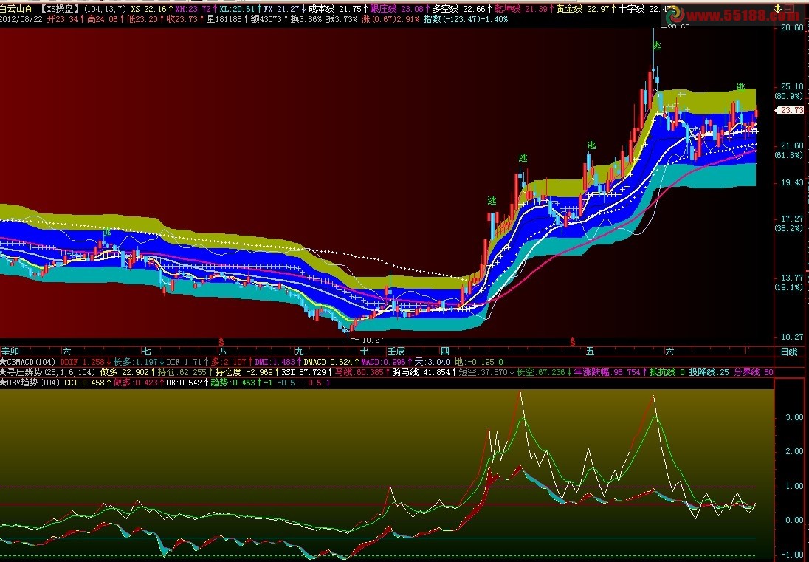Screen dimensions: 809x562
Task: Click the 额43073 turnover value
Action: [x=266, y=20]
